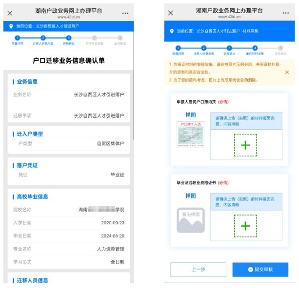Jump to step 4 附件材料采集 on the confirmation screen
This screenshot has width=299, height=288.
coord(94,38)
